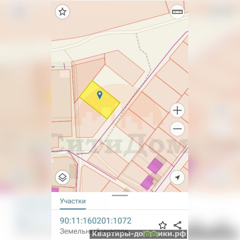Select the plot northeast of yellow parcel
Image resolution: width=240 pixels, height=240 pixels.
click(125, 68)
